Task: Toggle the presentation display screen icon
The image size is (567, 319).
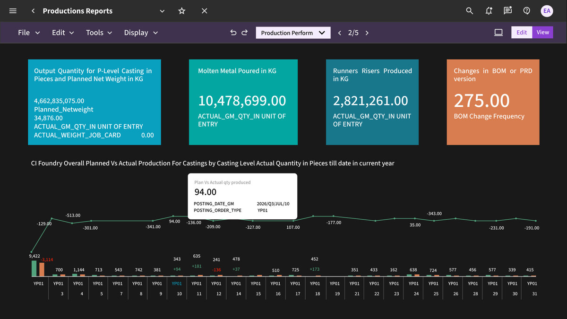Action: (x=498, y=33)
